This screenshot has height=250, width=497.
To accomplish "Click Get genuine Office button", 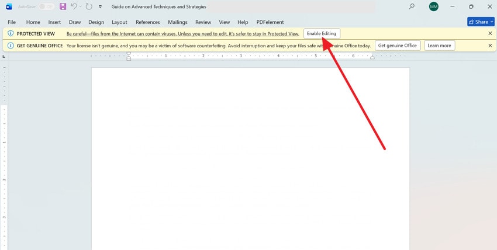I will (x=398, y=46).
